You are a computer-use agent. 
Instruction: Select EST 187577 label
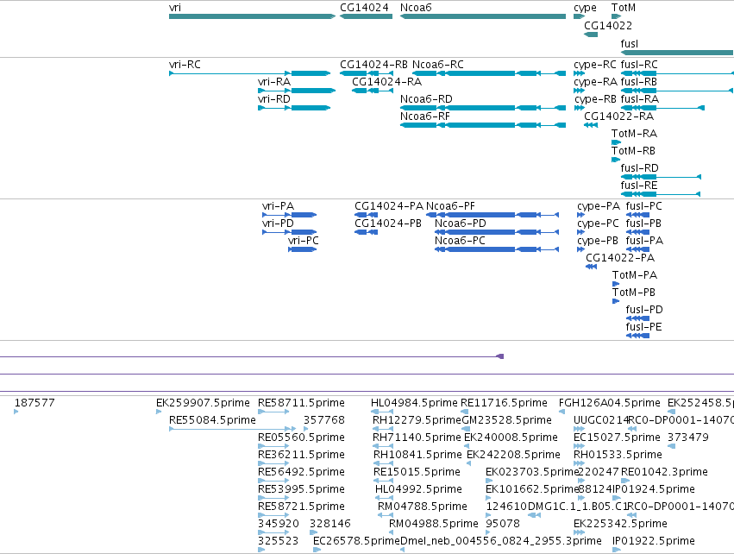tap(35, 403)
